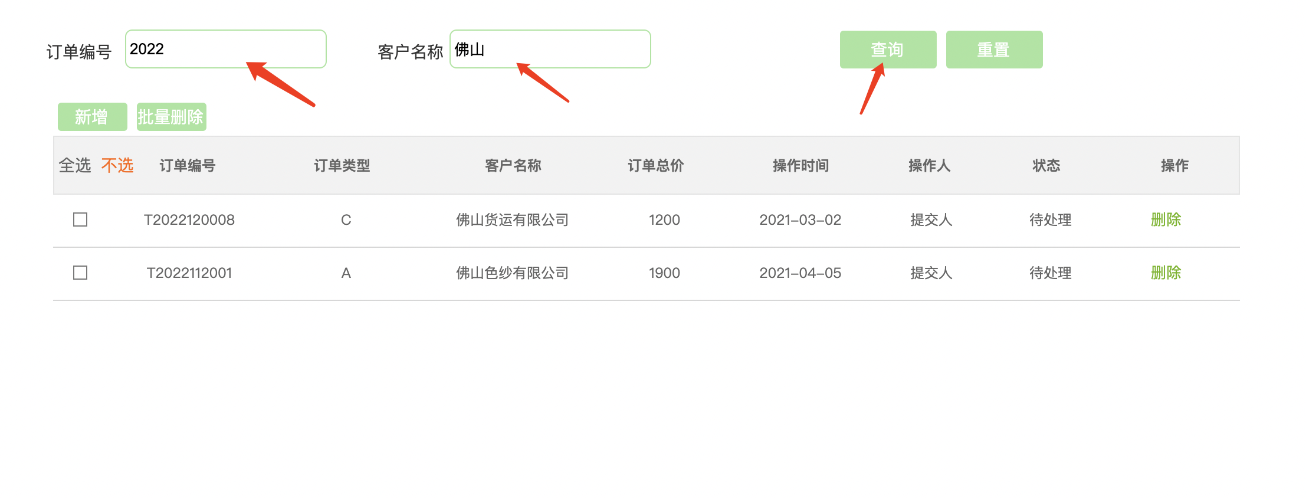Click the 订单总价 column header
Screen dimensions: 1306x498
[656, 166]
